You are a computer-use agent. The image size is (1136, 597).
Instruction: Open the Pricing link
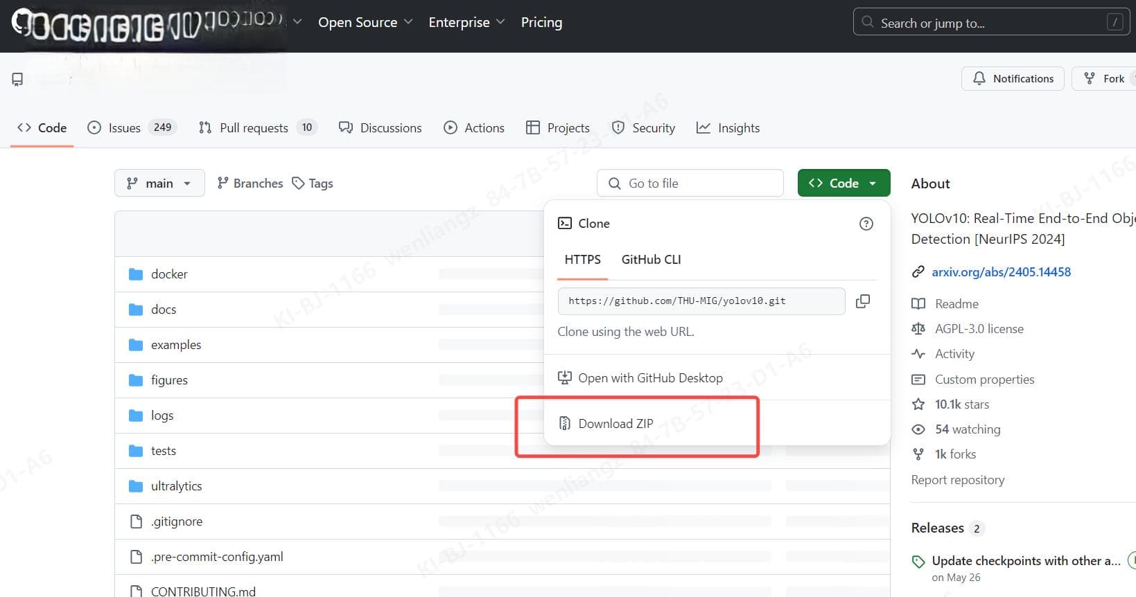541,22
